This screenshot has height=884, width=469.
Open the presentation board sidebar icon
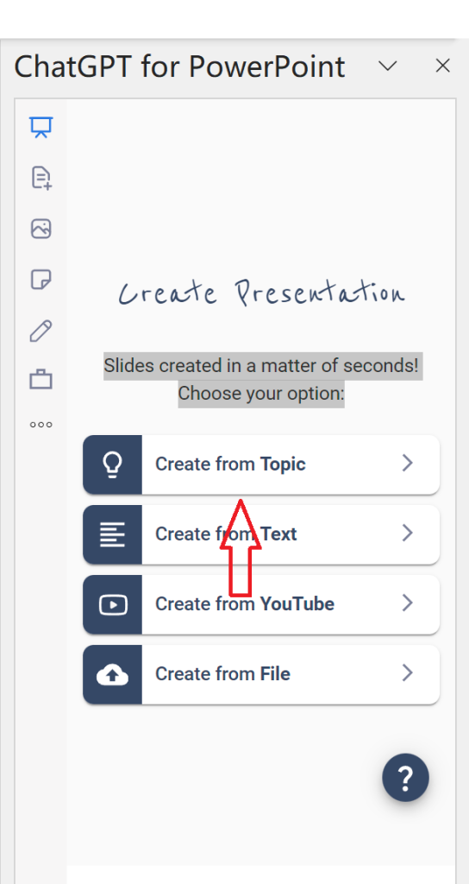(x=41, y=128)
